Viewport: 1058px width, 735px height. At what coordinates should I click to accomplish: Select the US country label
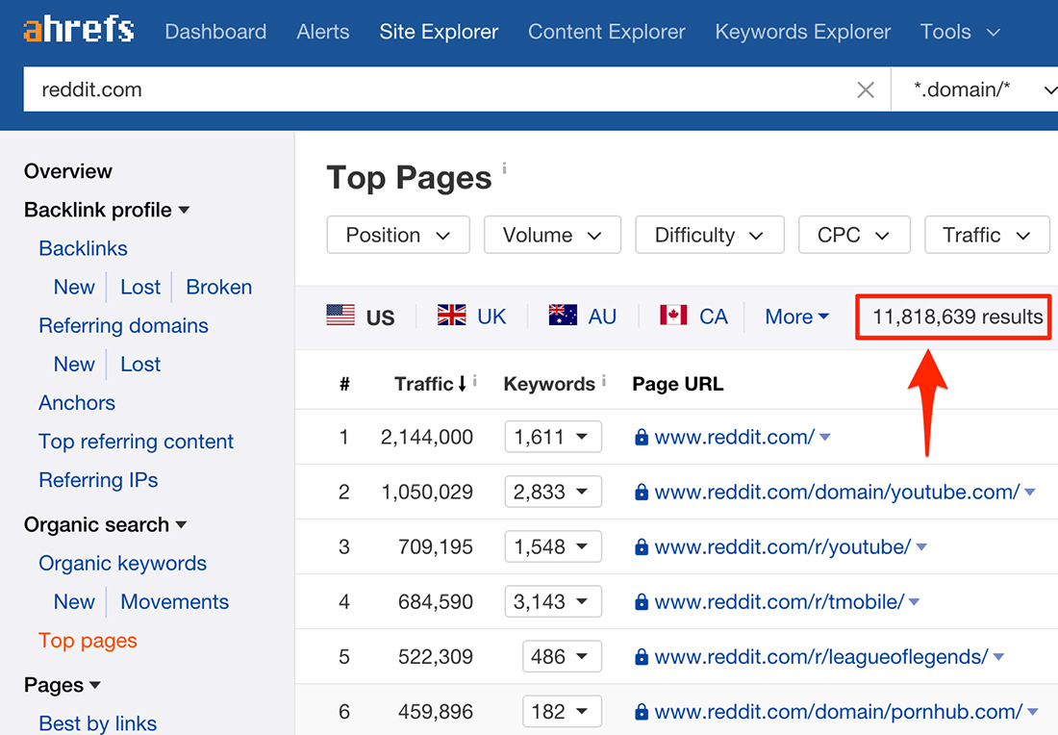pos(380,317)
